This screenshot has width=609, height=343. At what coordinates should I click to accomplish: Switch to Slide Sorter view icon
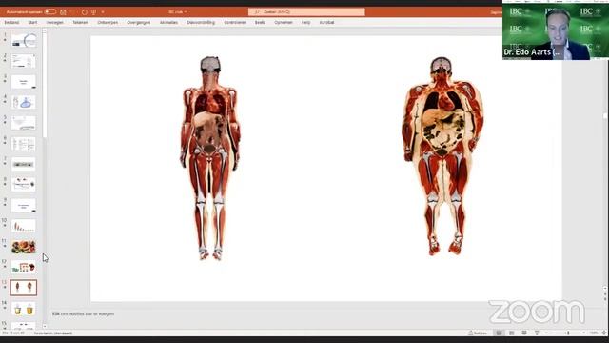512,333
